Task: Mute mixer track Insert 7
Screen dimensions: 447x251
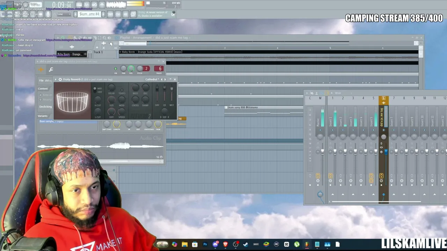Action: pyautogui.click(x=394, y=130)
